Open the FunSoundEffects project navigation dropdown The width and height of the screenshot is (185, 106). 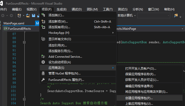click(21, 29)
